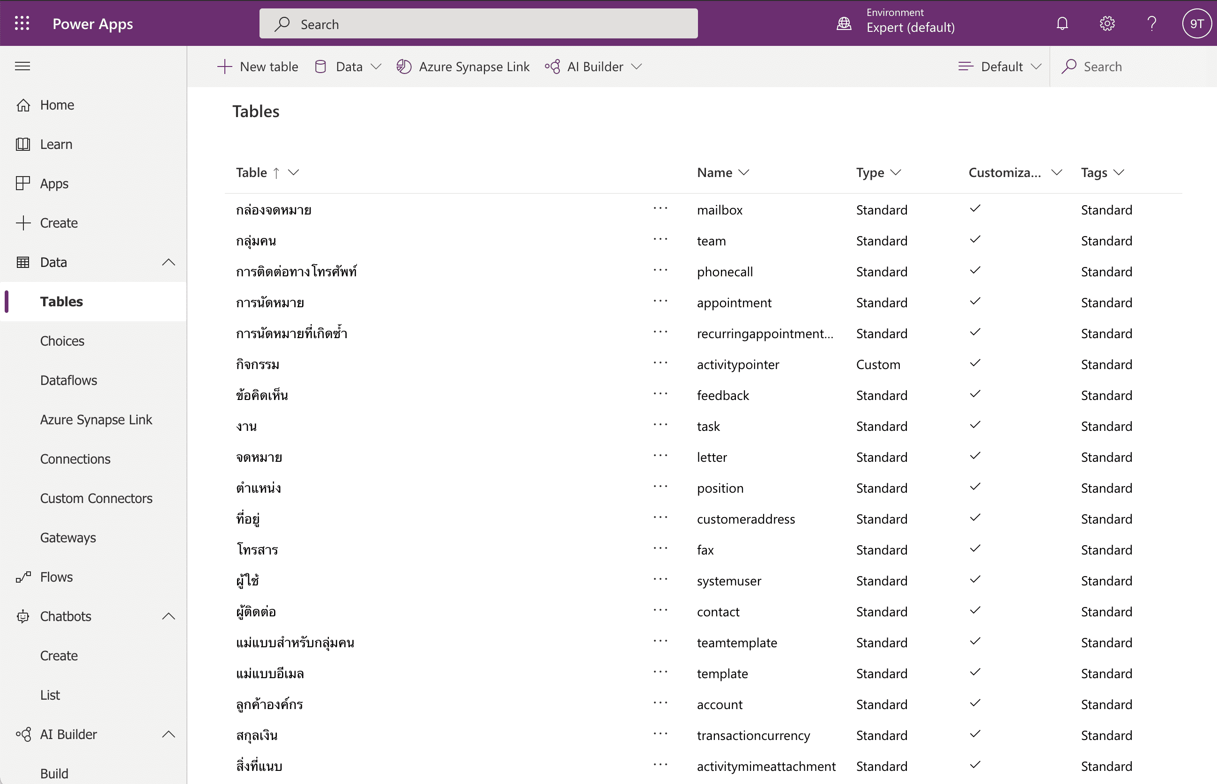This screenshot has width=1217, height=784.
Task: Click customizable checkmark in account row
Action: click(975, 703)
